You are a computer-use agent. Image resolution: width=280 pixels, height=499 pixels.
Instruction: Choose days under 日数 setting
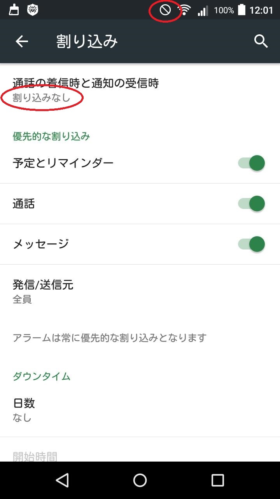point(24,409)
